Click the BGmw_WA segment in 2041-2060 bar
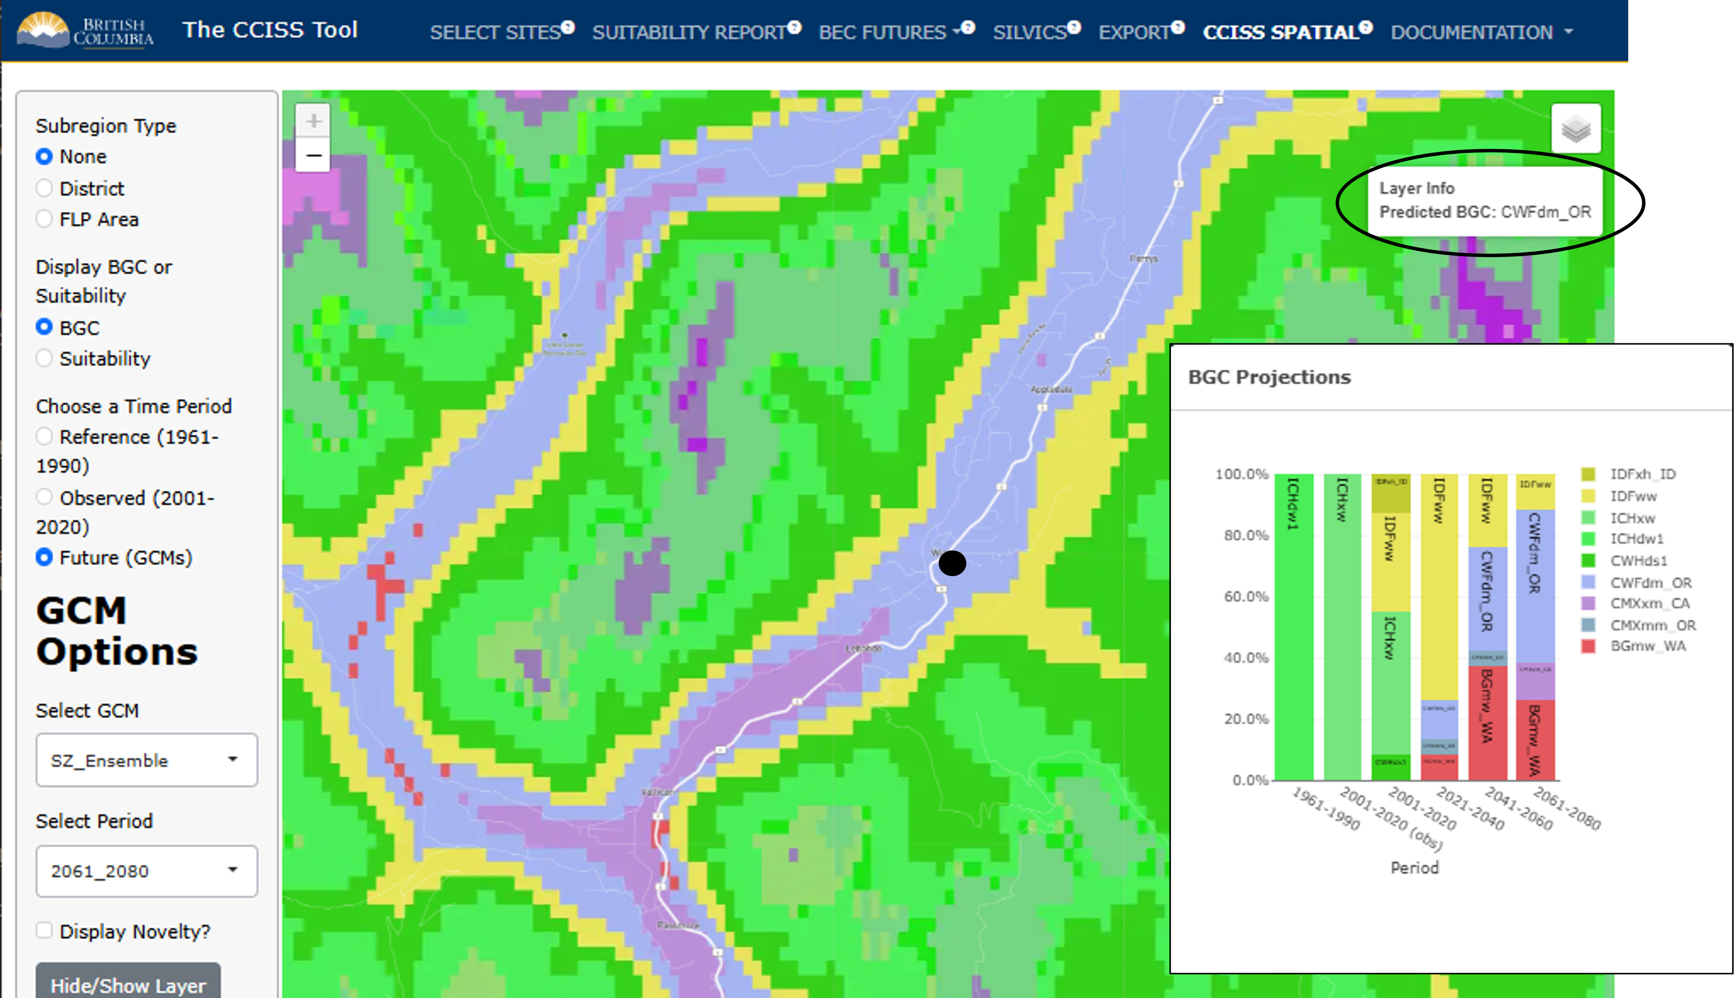 pos(1487,723)
